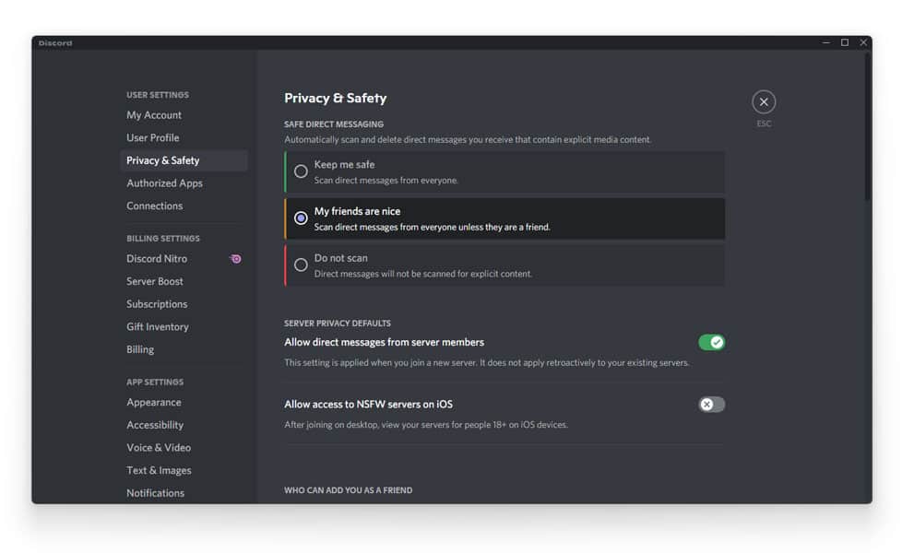Viewport: 902px width, 553px height.
Task: Click the Privacy & Safety page heading
Action: pos(336,99)
